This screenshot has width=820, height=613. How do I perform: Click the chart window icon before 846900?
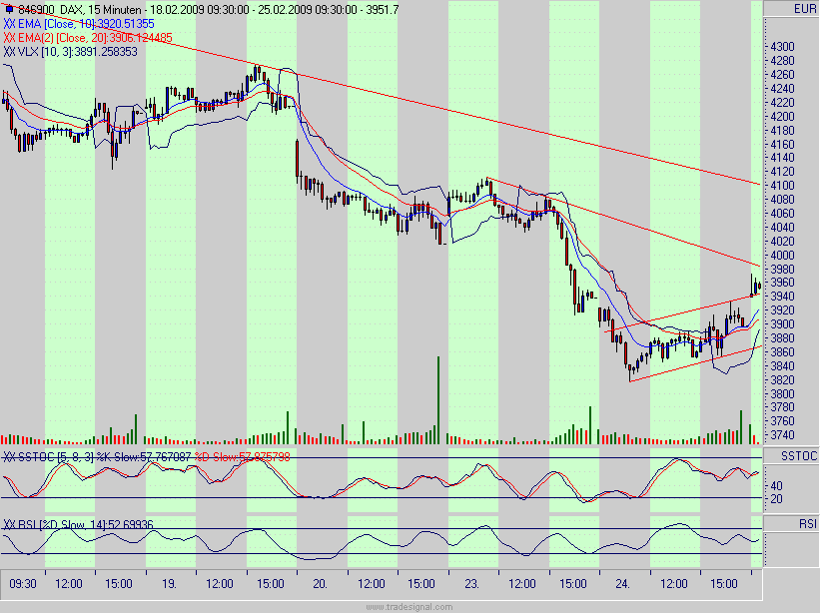tap(10, 9)
